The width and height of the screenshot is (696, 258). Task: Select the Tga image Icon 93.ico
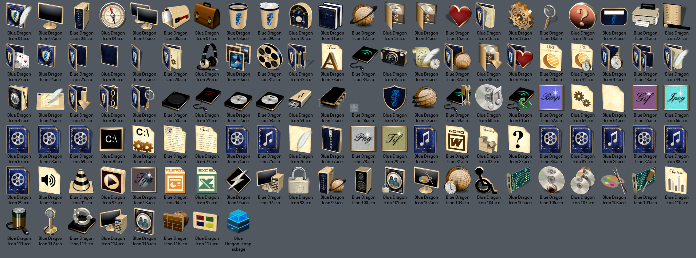(144, 180)
